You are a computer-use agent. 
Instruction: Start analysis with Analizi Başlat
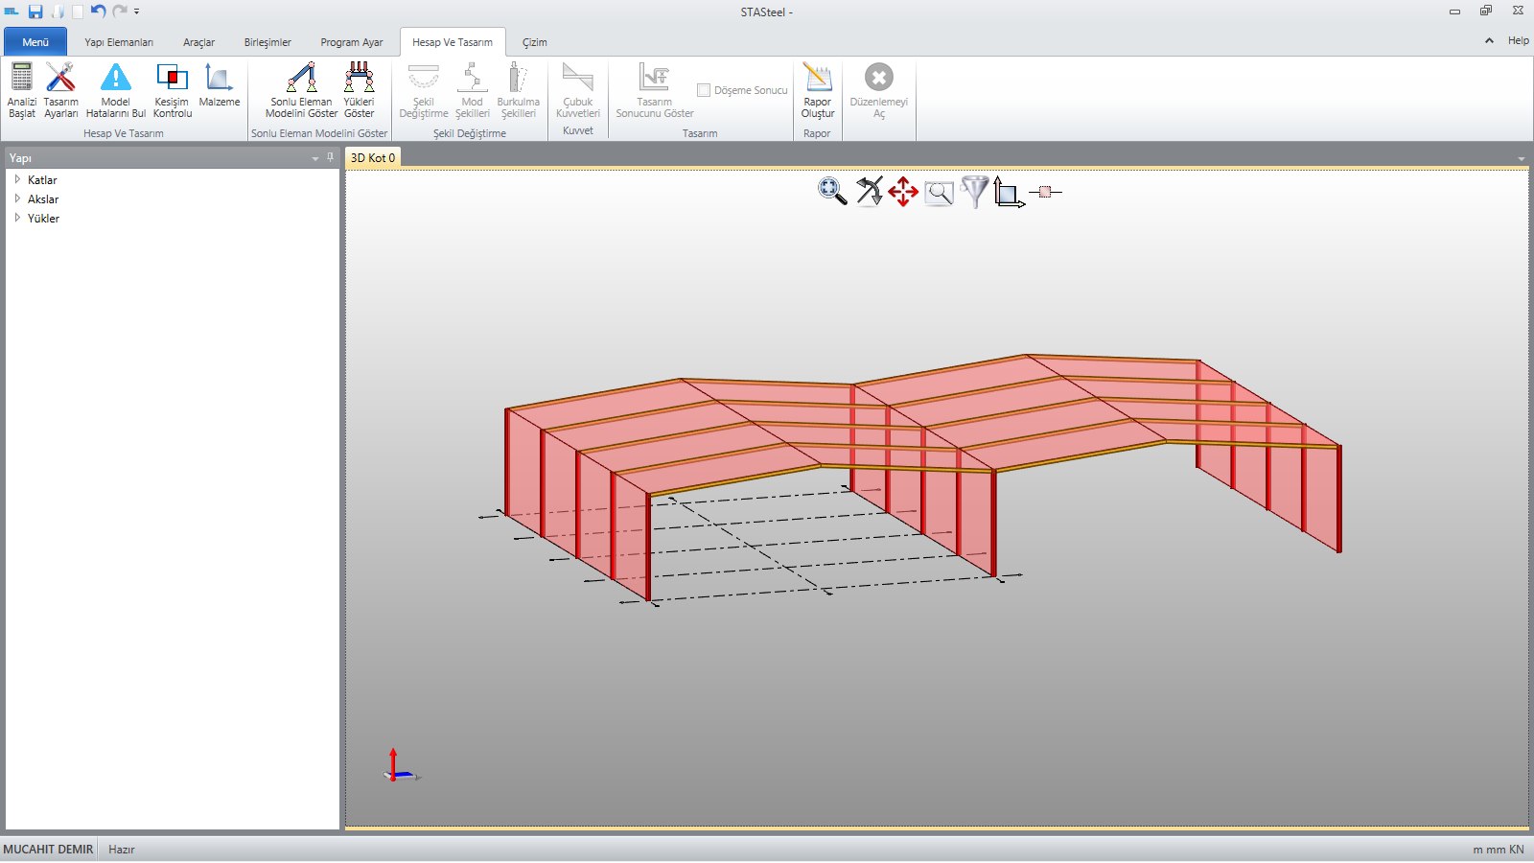click(x=21, y=89)
